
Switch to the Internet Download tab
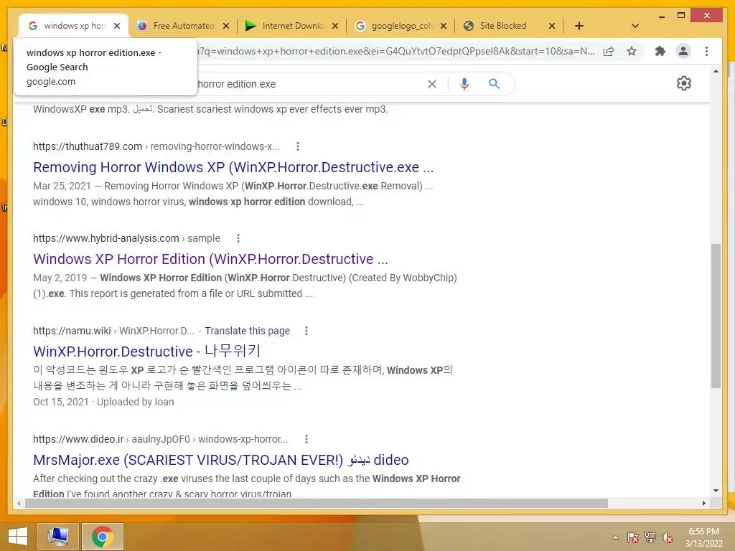tap(292, 26)
